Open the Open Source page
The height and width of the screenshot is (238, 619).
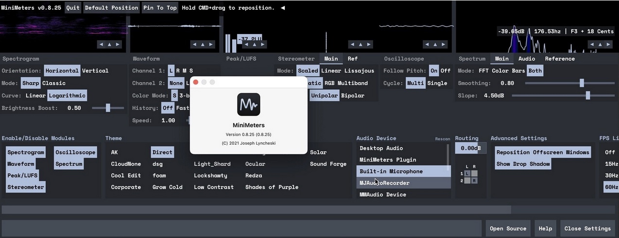tap(508, 229)
